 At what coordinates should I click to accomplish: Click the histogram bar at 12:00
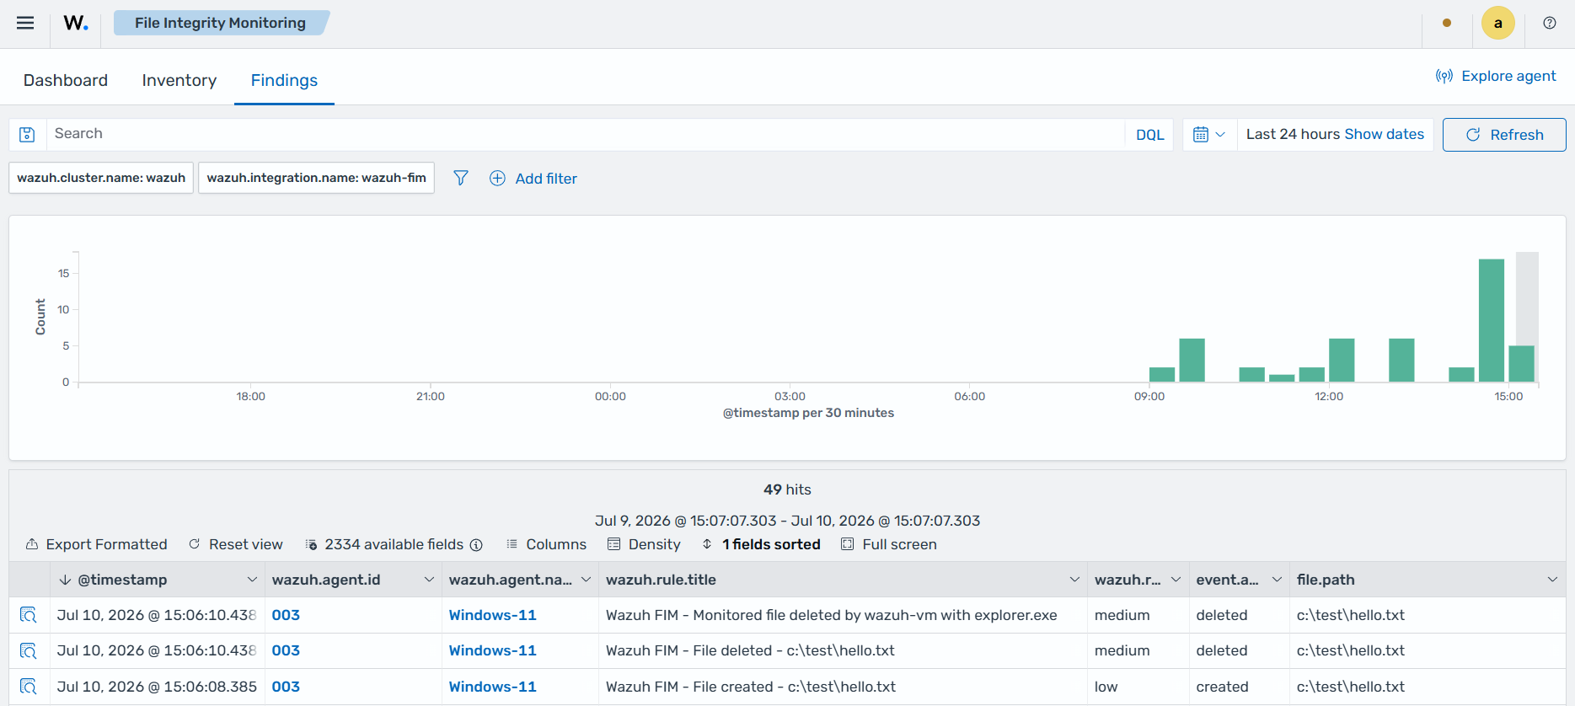(1342, 360)
